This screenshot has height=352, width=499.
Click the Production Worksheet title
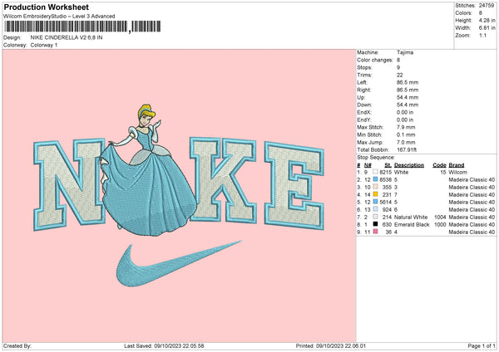(x=40, y=6)
